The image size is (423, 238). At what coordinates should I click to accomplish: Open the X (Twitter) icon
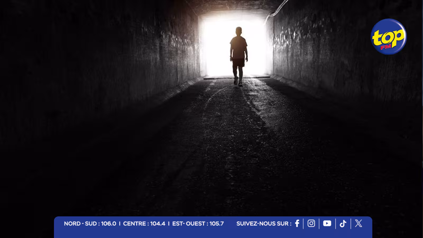point(358,223)
